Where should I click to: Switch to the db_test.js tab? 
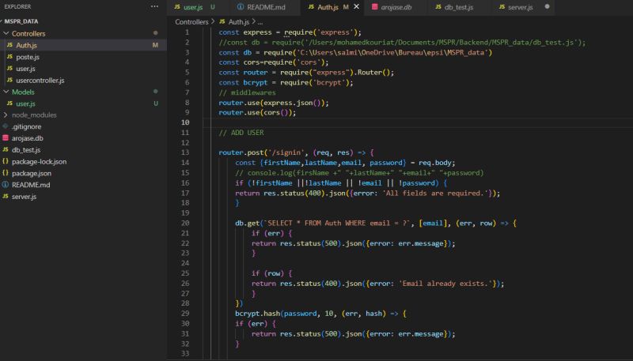tap(458, 7)
